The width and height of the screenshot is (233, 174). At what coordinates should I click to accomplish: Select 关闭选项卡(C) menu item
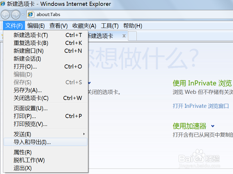point(45,98)
